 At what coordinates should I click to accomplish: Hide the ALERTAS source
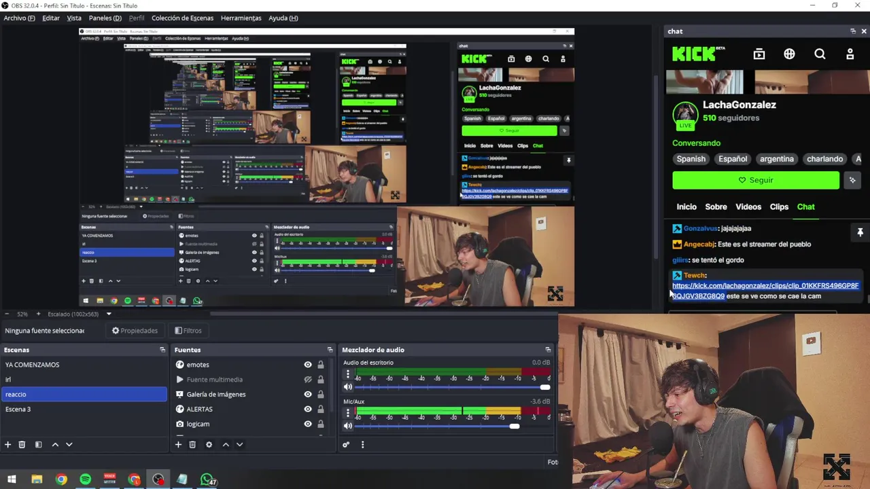pos(308,409)
